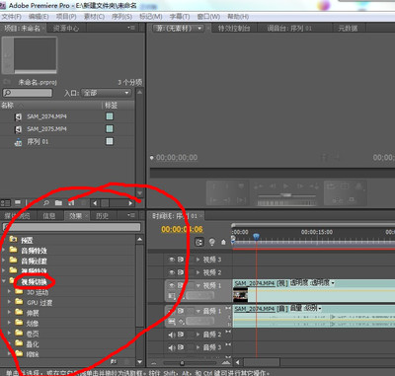Expand the 伸展 folder arrow
Viewport: 395px width, 376px height.
click(9, 313)
